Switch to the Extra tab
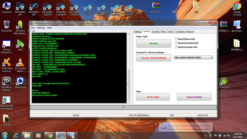Viewport: 247px width, 139px height. [x=171, y=32]
